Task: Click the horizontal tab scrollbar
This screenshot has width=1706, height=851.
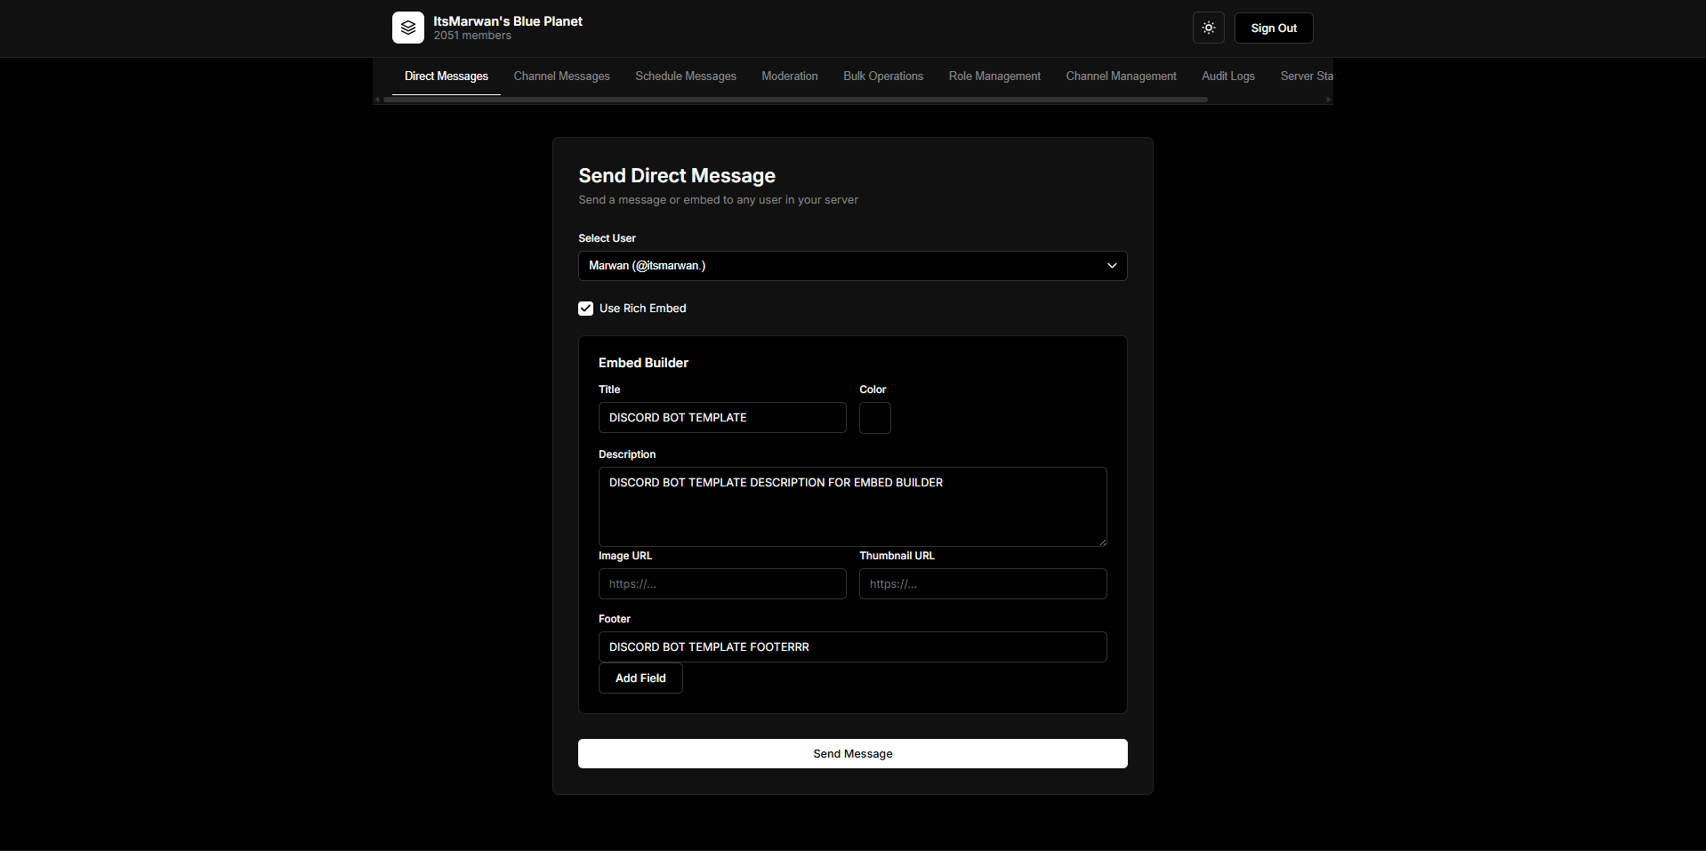Action: pos(795,100)
